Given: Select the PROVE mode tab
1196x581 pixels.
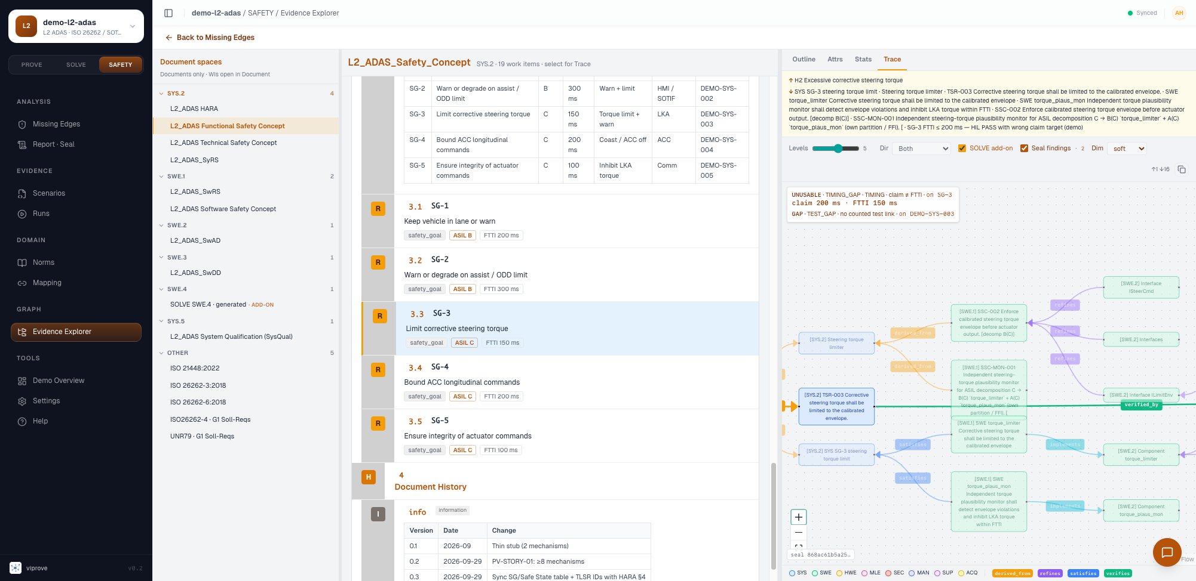Looking at the screenshot, I should [x=32, y=64].
